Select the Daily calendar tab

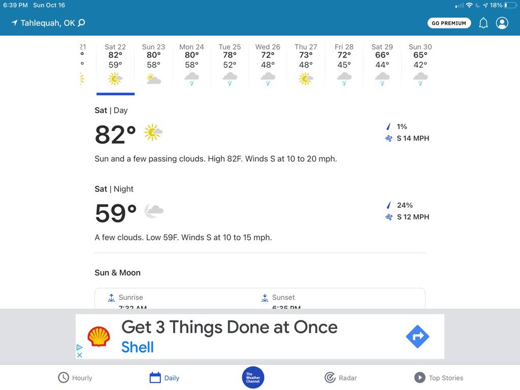(165, 378)
